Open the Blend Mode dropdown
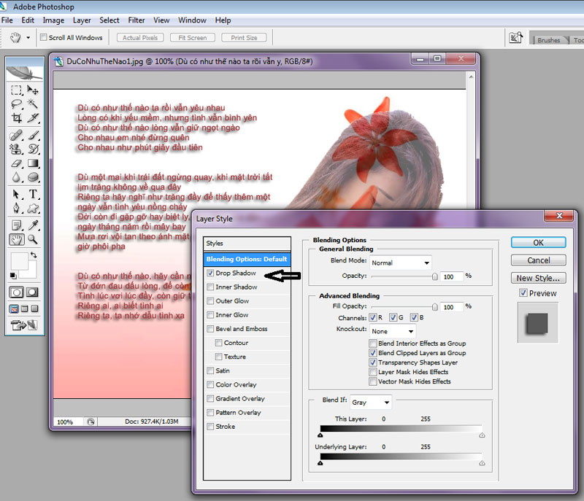This screenshot has width=584, height=501. click(400, 263)
